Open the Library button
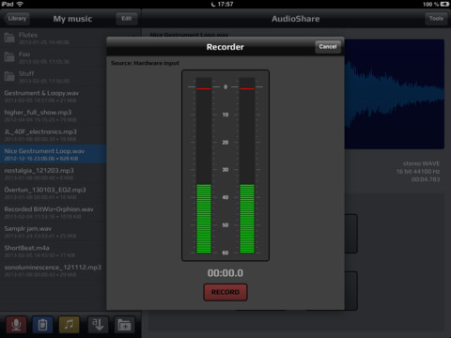 coord(17,19)
